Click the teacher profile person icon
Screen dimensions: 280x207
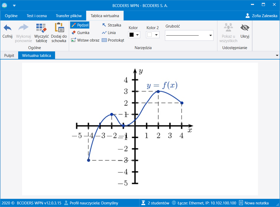(x=66, y=203)
